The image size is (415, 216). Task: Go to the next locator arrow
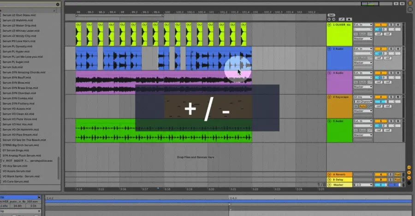[x=334, y=19]
